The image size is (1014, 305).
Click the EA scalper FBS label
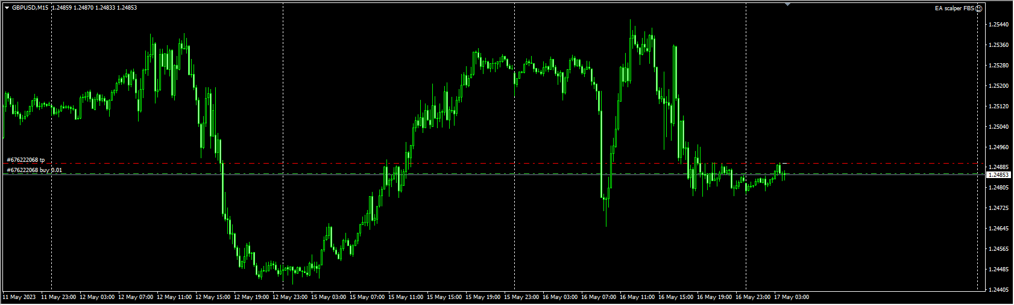[x=954, y=8]
